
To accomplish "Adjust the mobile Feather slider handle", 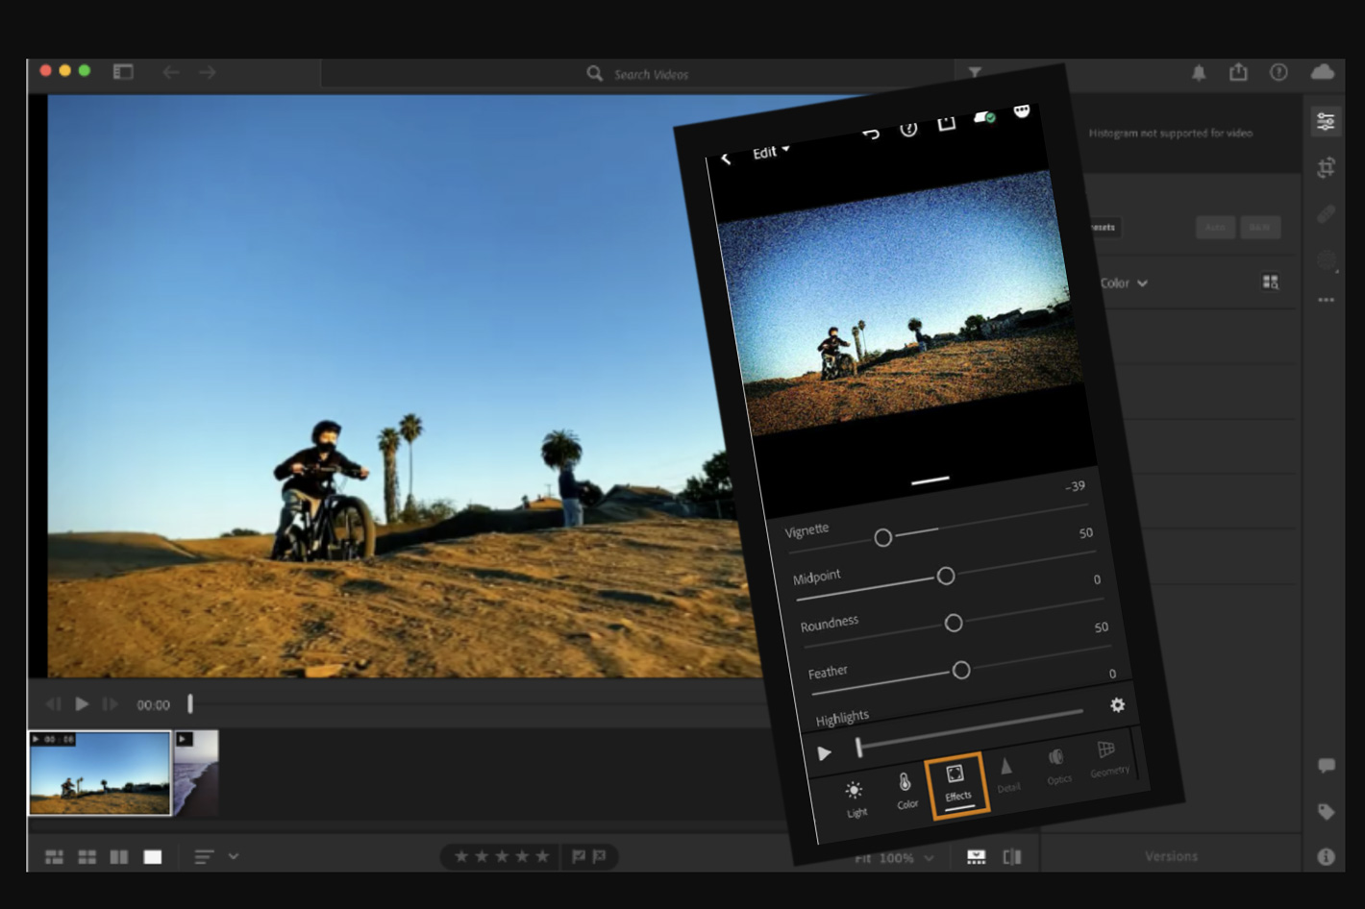I will 961,670.
